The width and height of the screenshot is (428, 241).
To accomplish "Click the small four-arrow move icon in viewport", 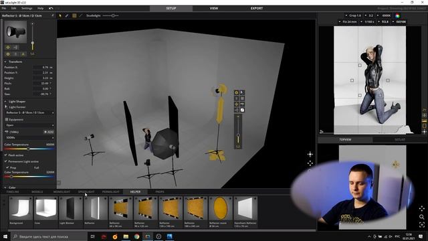I will click(x=310, y=163).
